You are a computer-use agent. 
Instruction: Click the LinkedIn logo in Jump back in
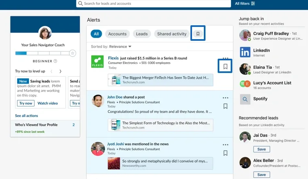pos(245,52)
